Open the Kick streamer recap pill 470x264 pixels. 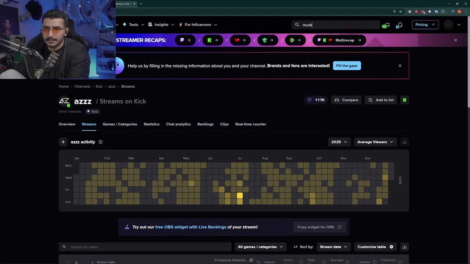click(x=213, y=40)
